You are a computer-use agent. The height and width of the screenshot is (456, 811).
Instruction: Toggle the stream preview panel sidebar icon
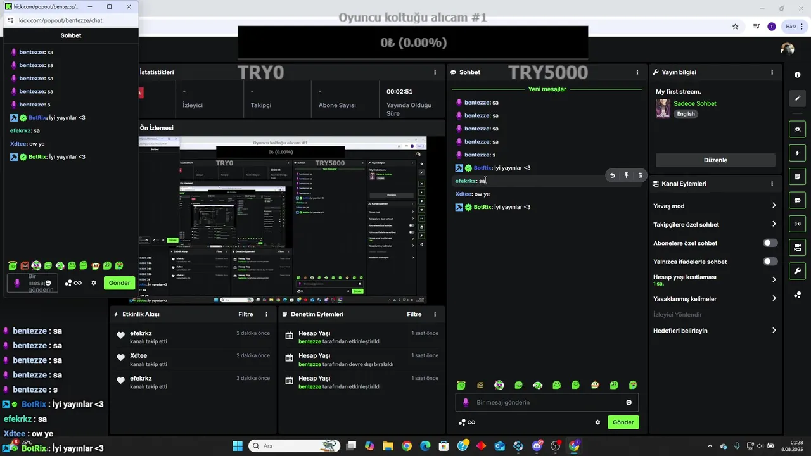click(797, 129)
